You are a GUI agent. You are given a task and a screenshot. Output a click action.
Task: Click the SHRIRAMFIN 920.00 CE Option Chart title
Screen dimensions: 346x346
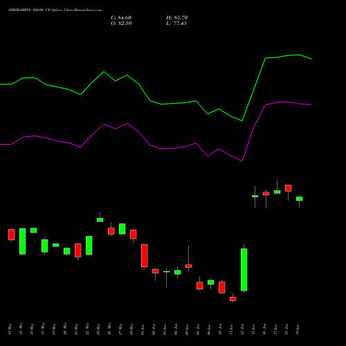[55, 10]
